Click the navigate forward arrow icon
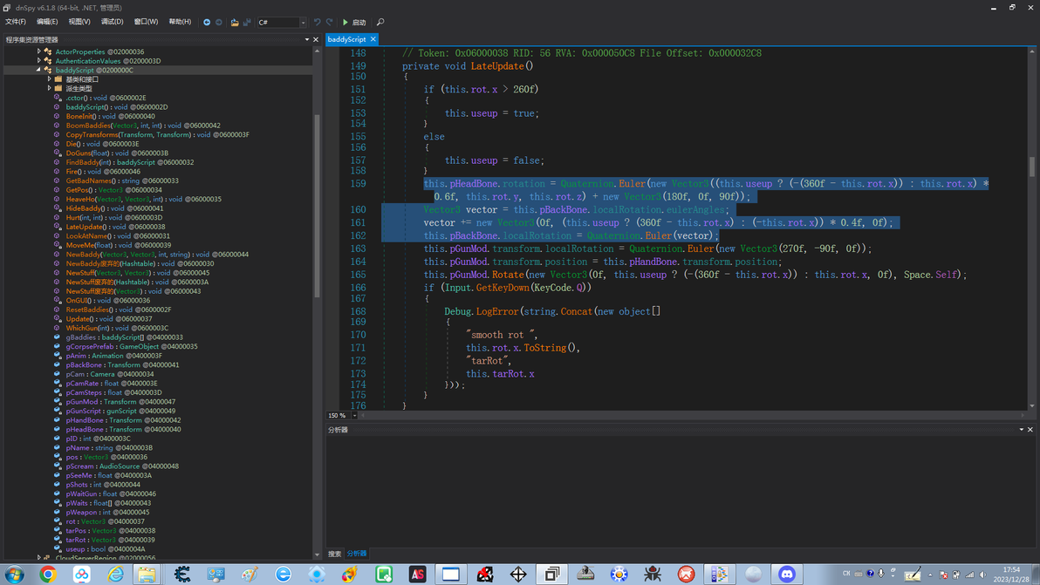This screenshot has width=1040, height=585. coord(219,22)
